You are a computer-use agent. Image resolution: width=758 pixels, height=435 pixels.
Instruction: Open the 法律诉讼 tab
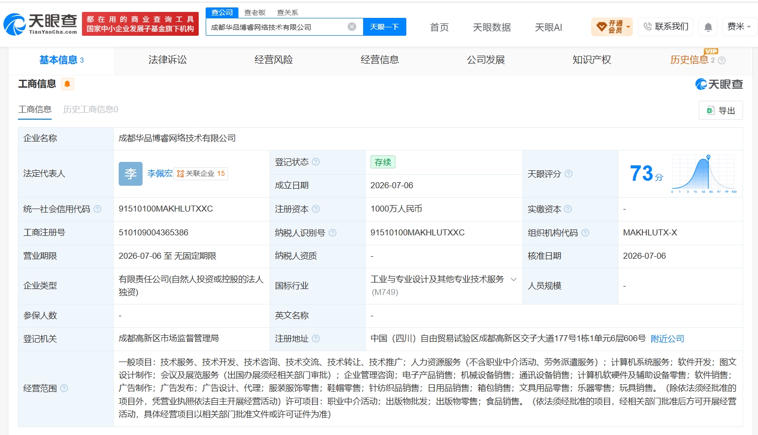tap(167, 60)
